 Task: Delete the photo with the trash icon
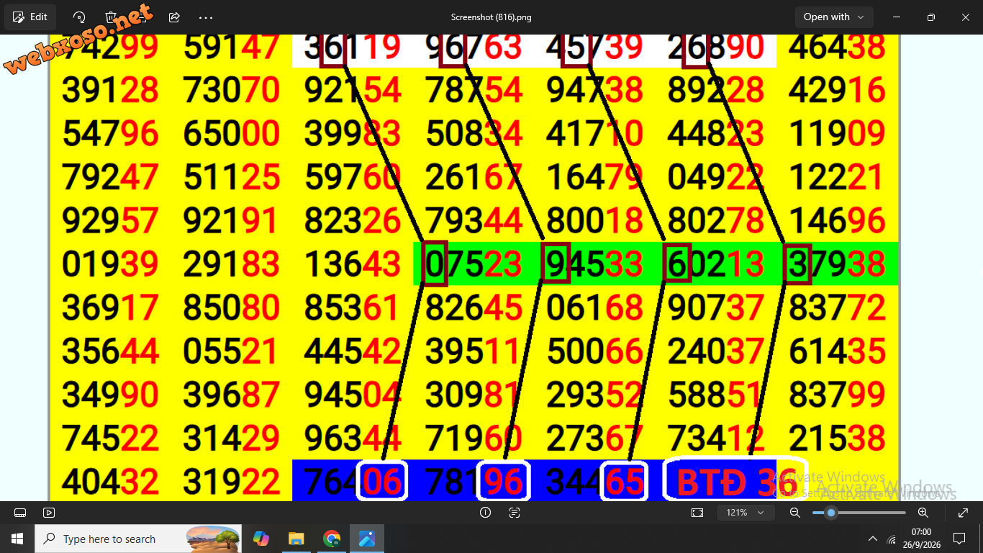point(111,17)
